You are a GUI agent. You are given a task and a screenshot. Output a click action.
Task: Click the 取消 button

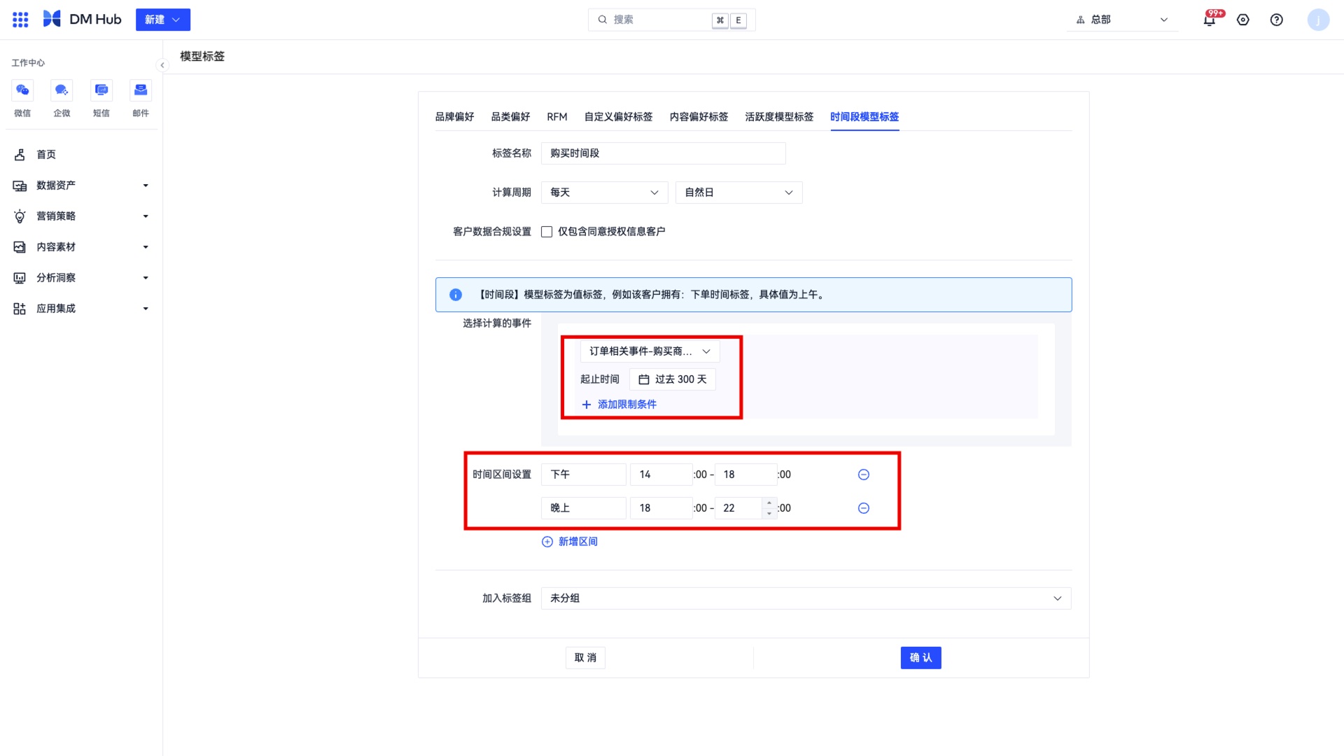[585, 658]
